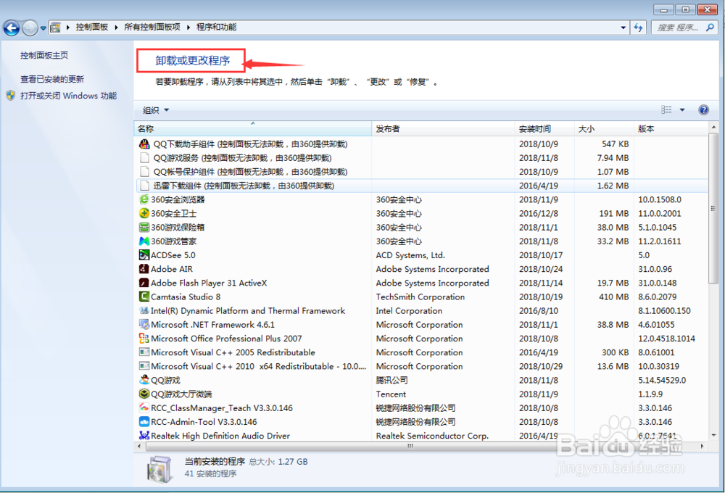This screenshot has width=725, height=493.
Task: Sort list by 大小 column header
Action: pyautogui.click(x=604, y=128)
